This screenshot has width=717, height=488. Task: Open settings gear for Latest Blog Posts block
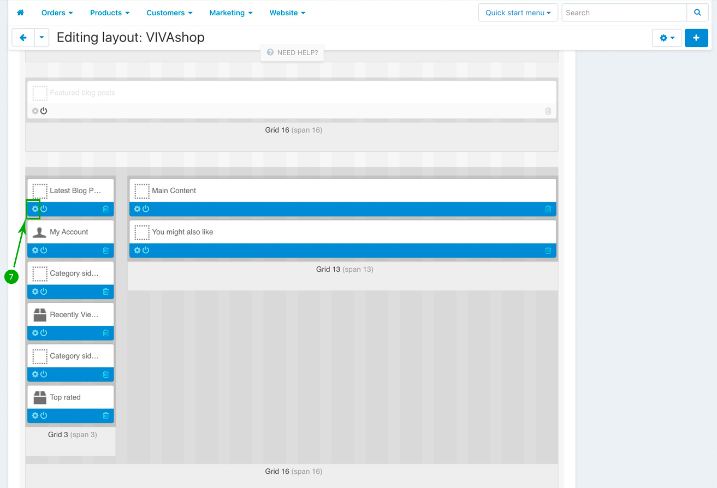pyautogui.click(x=35, y=209)
